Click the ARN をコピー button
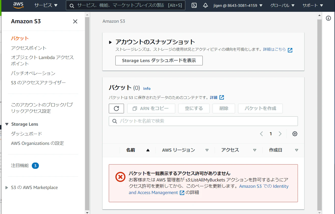This screenshot has height=214, width=335. pos(151,109)
